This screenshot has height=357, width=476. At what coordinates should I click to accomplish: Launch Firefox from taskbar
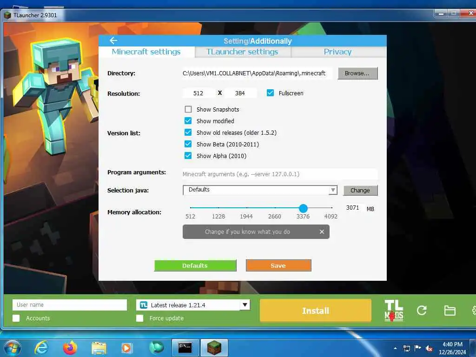70,348
